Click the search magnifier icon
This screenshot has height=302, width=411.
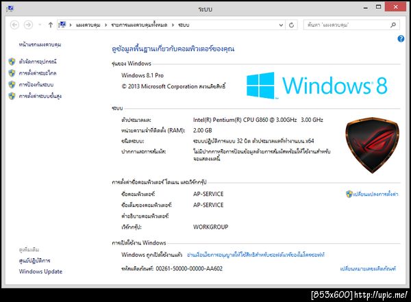tap(393, 25)
